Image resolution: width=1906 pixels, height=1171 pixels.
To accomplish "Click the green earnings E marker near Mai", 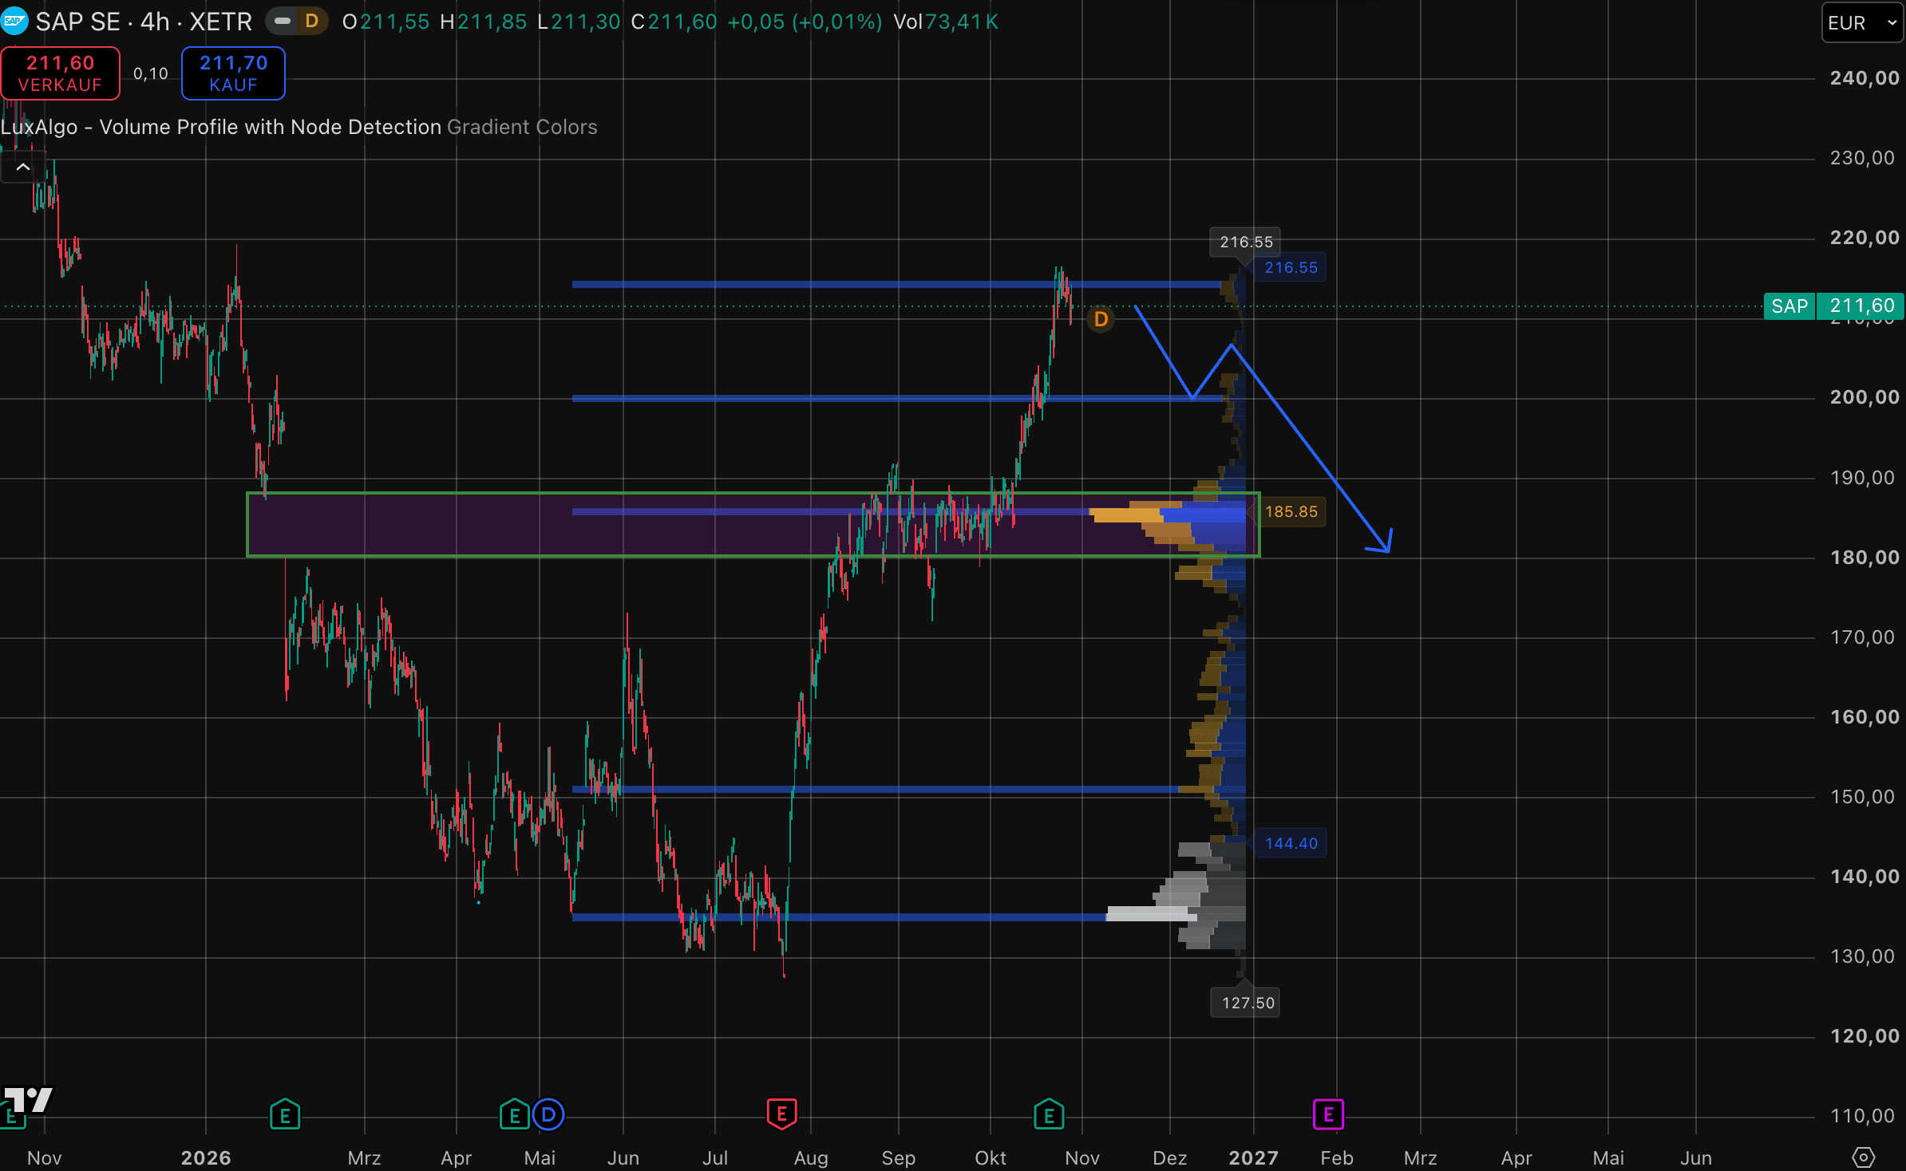I will (x=514, y=1114).
